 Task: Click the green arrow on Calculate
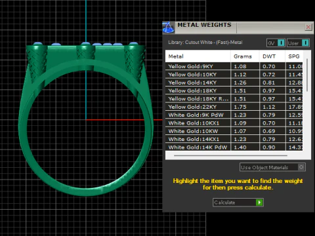(259, 203)
